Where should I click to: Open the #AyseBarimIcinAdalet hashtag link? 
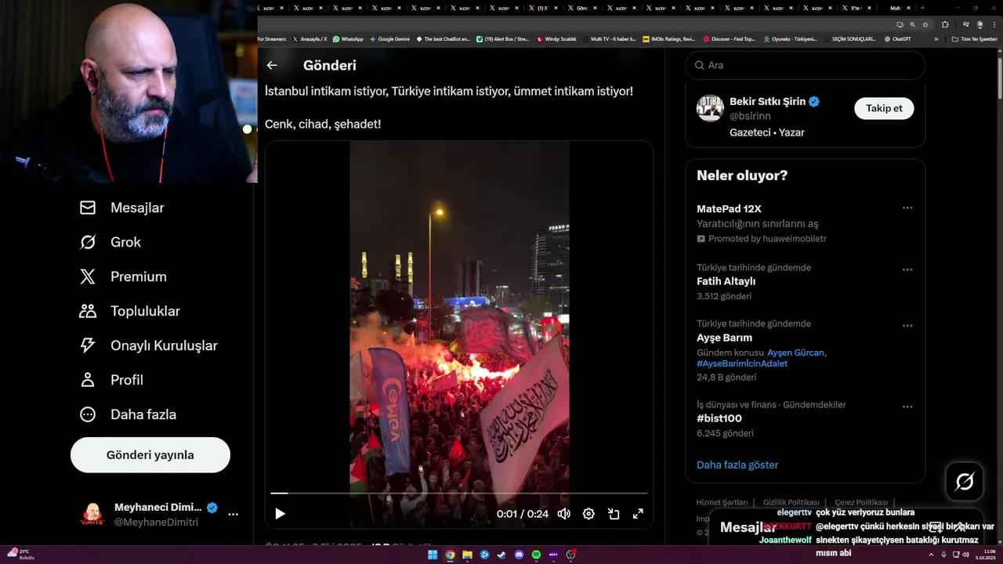click(x=742, y=363)
